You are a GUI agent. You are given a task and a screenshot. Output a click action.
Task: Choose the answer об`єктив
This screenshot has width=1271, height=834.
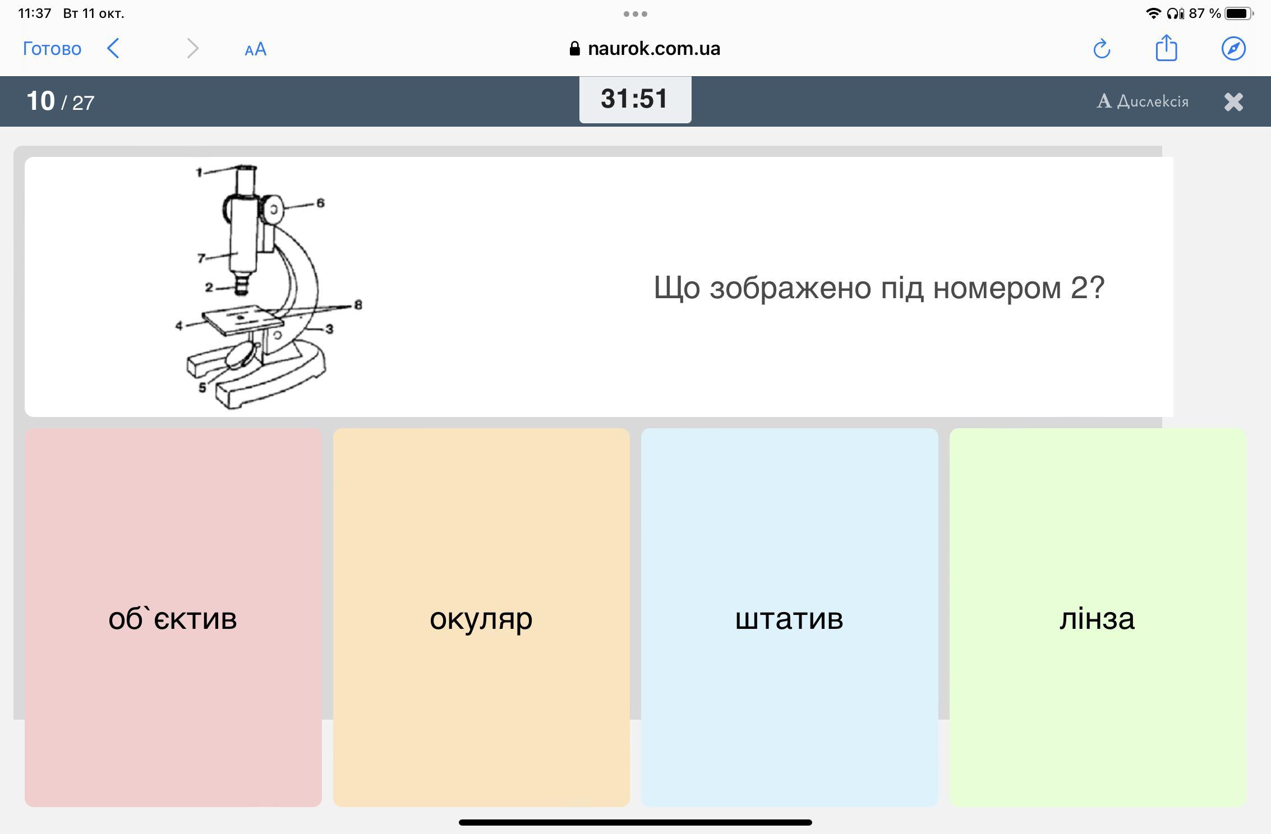pos(173,618)
